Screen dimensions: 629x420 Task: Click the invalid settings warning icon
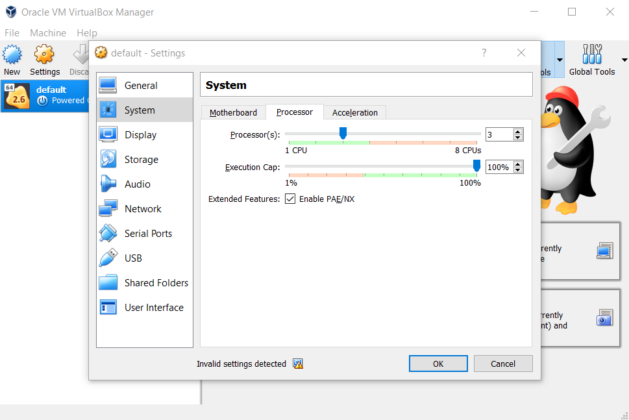pos(298,364)
